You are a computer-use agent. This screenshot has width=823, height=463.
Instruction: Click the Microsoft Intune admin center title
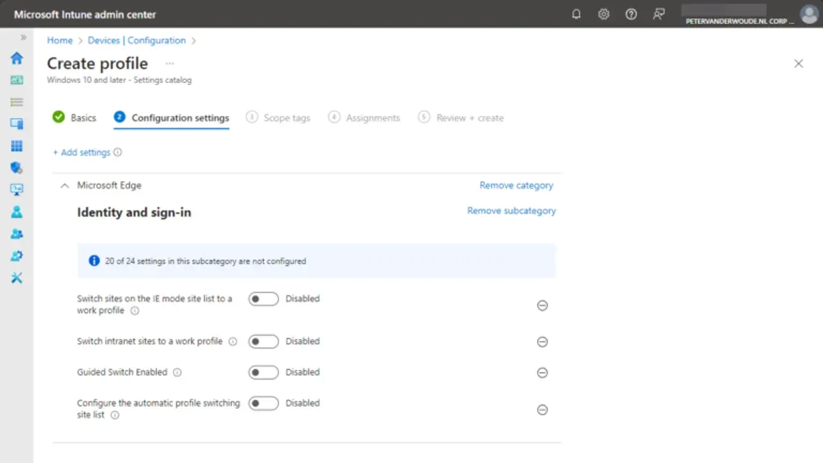tap(84, 14)
